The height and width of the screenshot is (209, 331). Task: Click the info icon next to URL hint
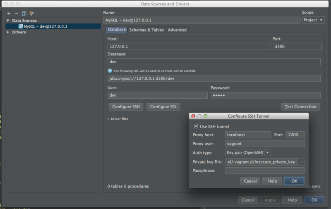click(110, 71)
